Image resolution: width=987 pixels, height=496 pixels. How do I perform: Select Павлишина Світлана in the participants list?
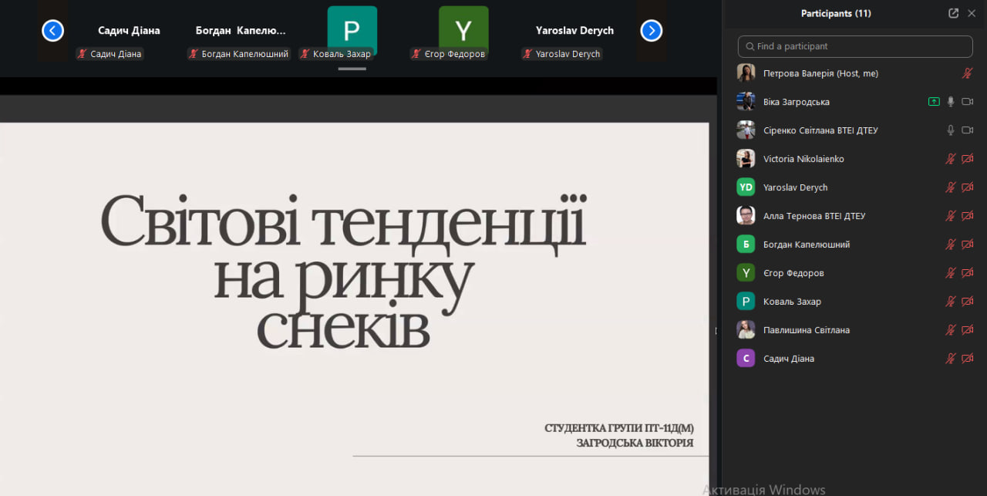coord(806,330)
